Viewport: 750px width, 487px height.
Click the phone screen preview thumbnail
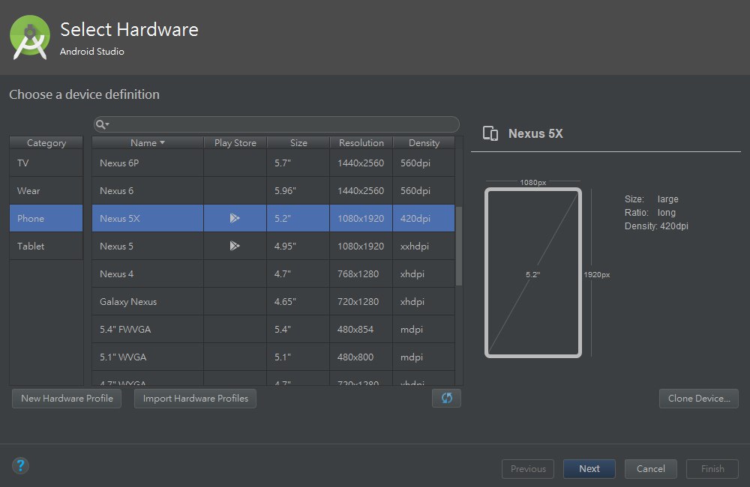coord(532,273)
